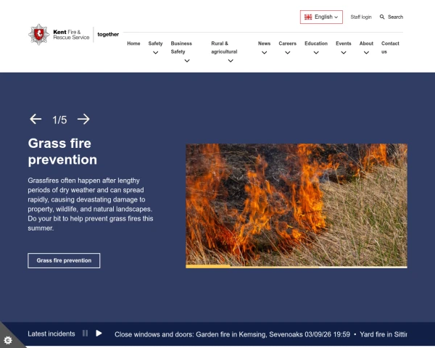Click the carousel progress bar under image
The height and width of the screenshot is (348, 435).
pos(297,267)
